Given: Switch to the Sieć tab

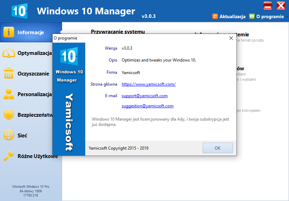Looking at the screenshot, I should coord(22,135).
